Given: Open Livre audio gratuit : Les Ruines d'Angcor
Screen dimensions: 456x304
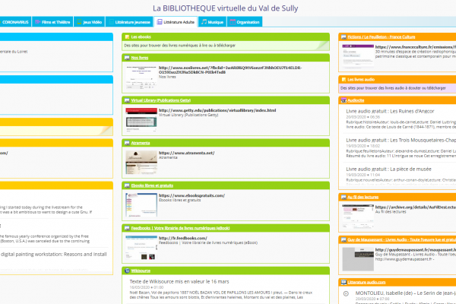Looking at the screenshot, I should 390,111.
